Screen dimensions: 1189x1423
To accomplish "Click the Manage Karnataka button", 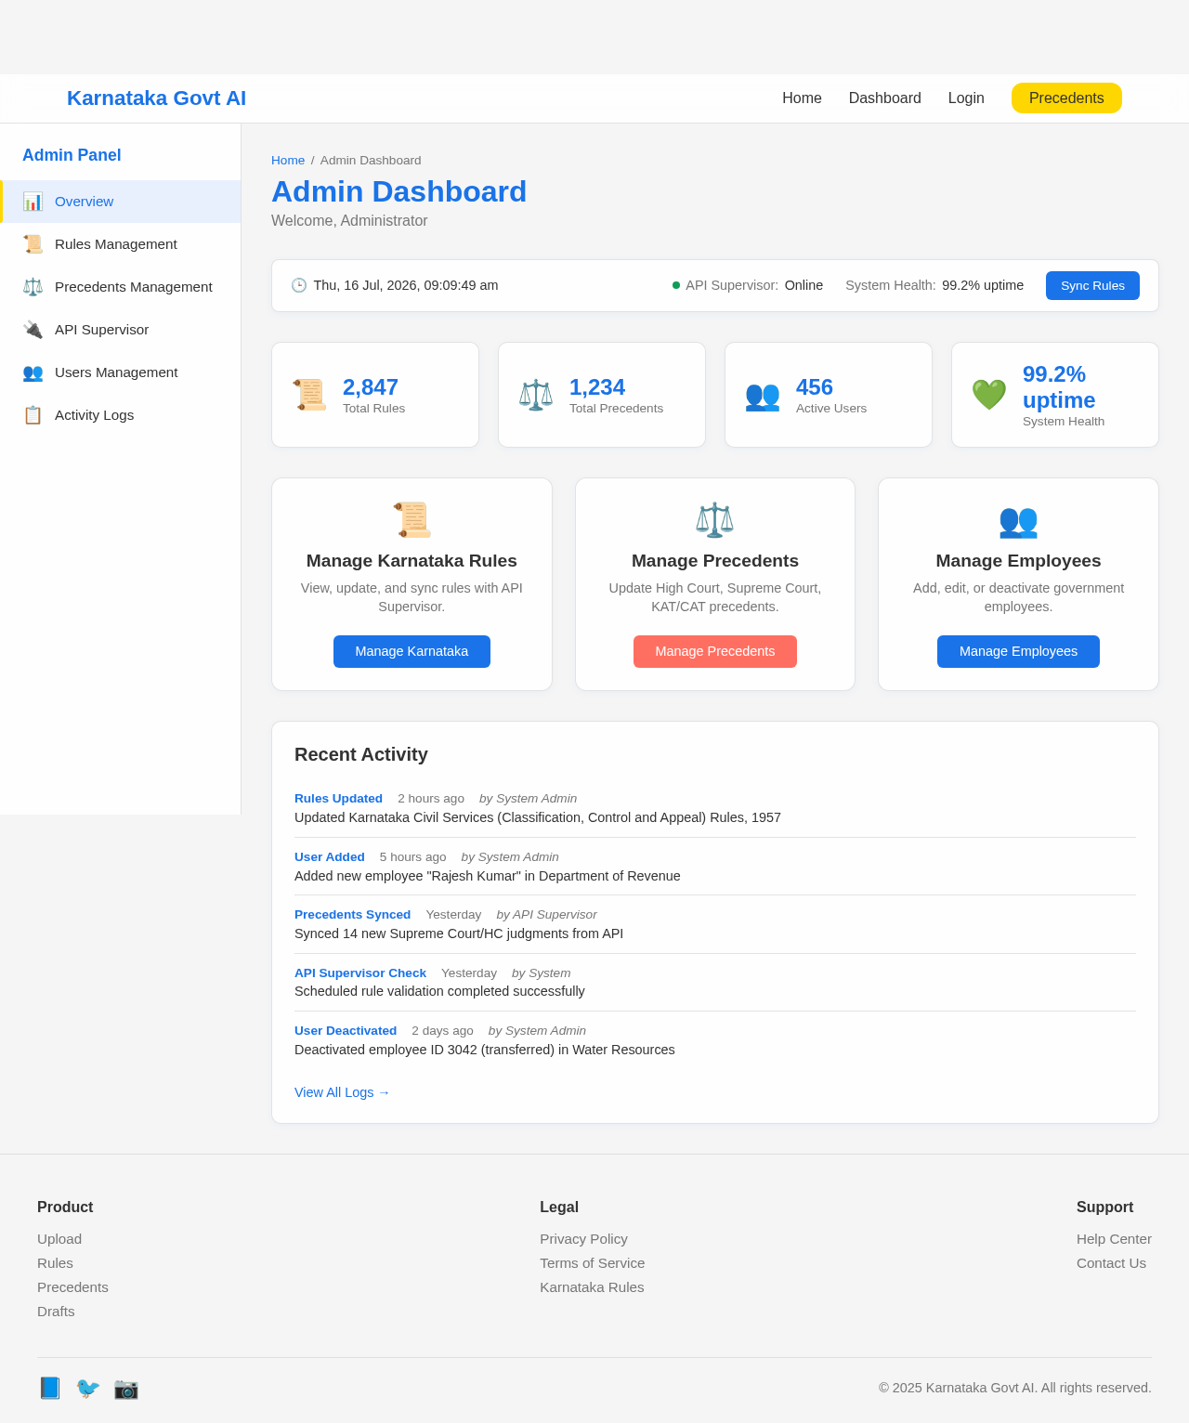I will click(x=412, y=651).
